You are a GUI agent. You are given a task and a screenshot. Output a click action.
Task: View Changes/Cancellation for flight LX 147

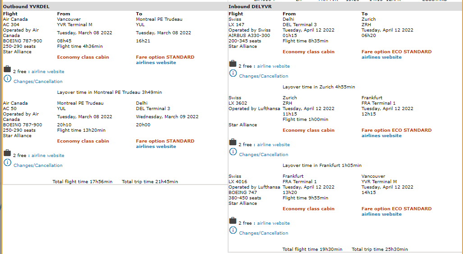(x=263, y=76)
